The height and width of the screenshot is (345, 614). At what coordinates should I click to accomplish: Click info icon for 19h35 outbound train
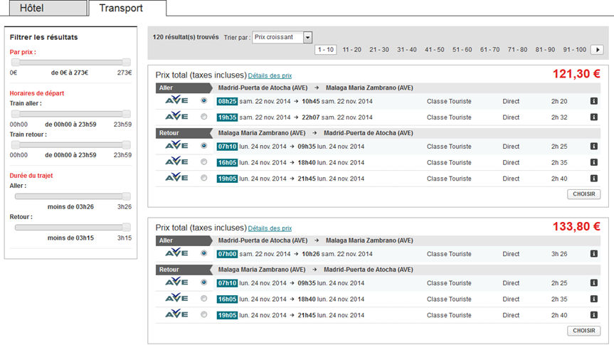593,117
